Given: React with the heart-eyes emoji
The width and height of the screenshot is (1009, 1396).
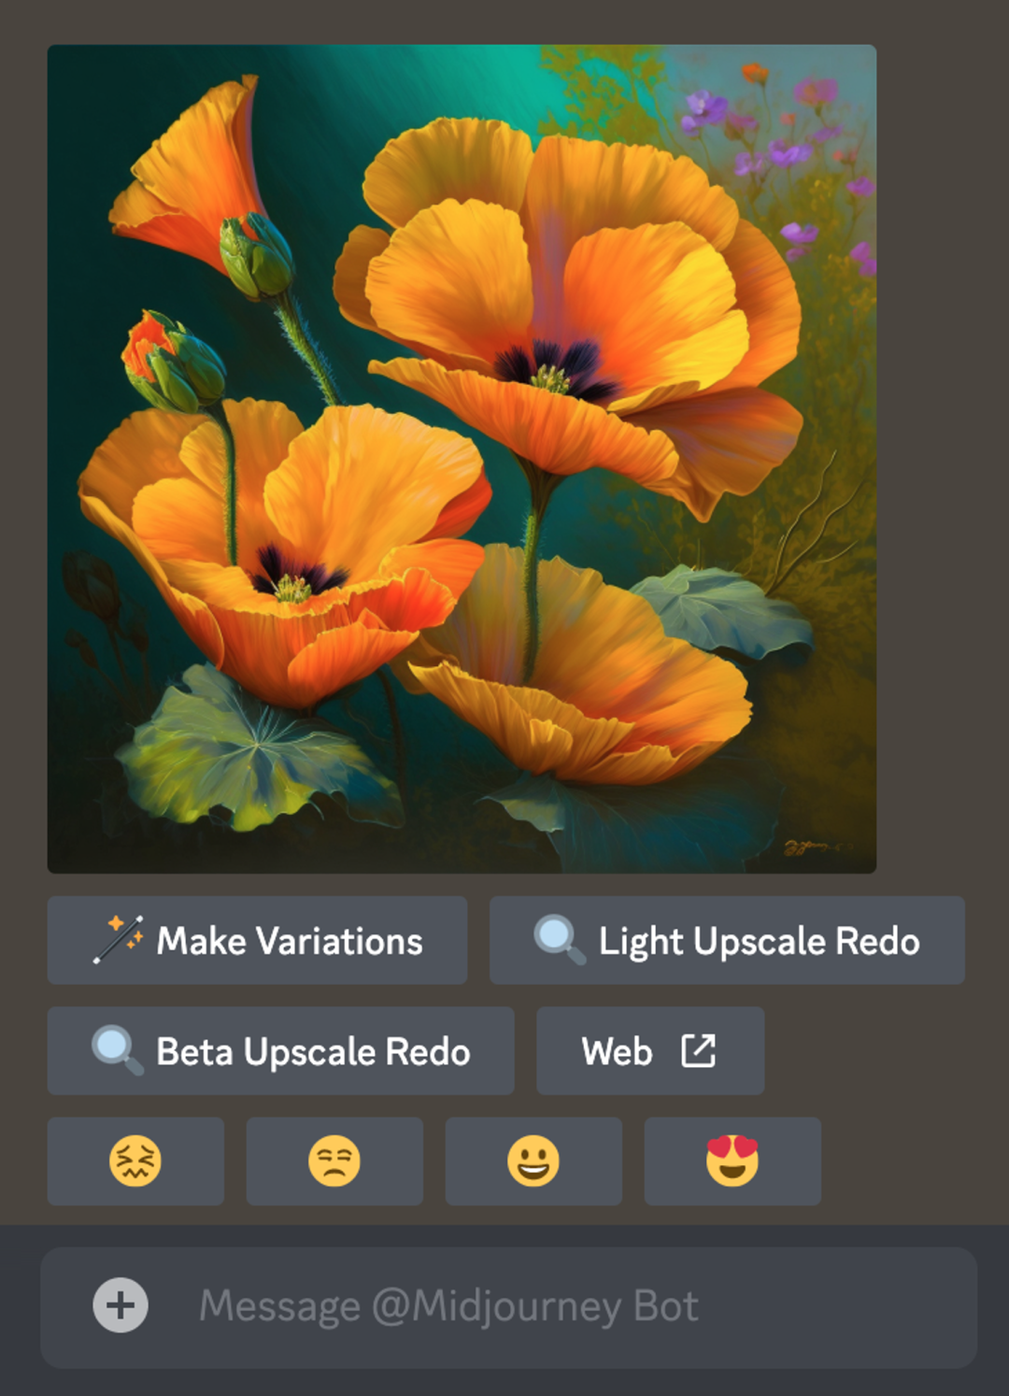Looking at the screenshot, I should tap(732, 1161).
